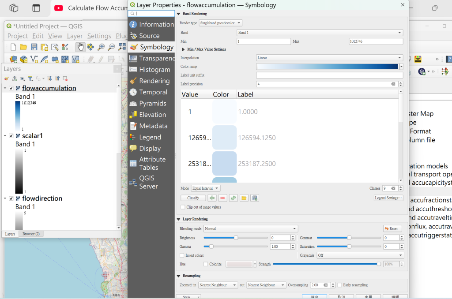Toggle flowaccumulation layer visibility checkbox
Screen dimensions: 452x299
(x=11, y=88)
